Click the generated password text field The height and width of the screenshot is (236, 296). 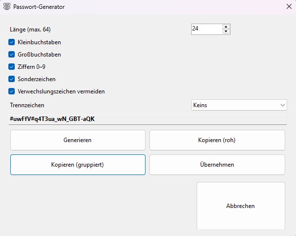[148, 118]
